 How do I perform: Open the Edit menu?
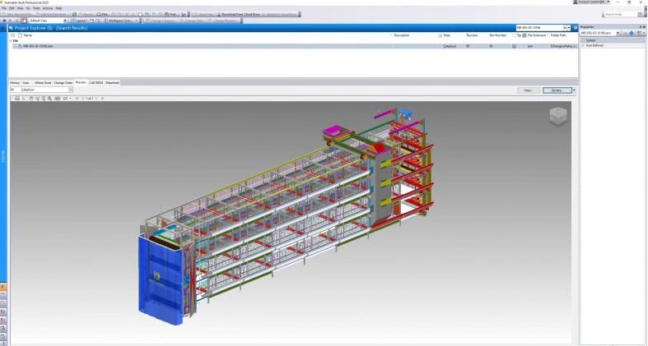(x=12, y=8)
